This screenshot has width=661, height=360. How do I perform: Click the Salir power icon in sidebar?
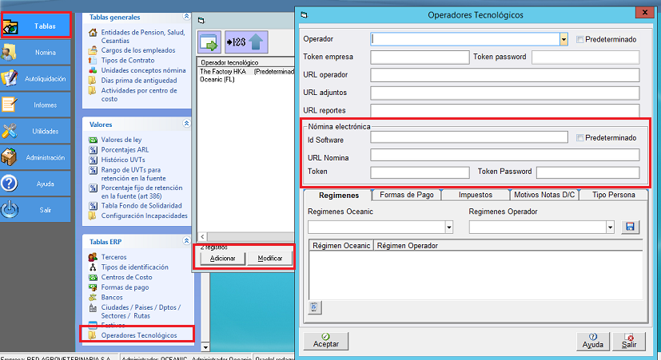pyautogui.click(x=10, y=210)
